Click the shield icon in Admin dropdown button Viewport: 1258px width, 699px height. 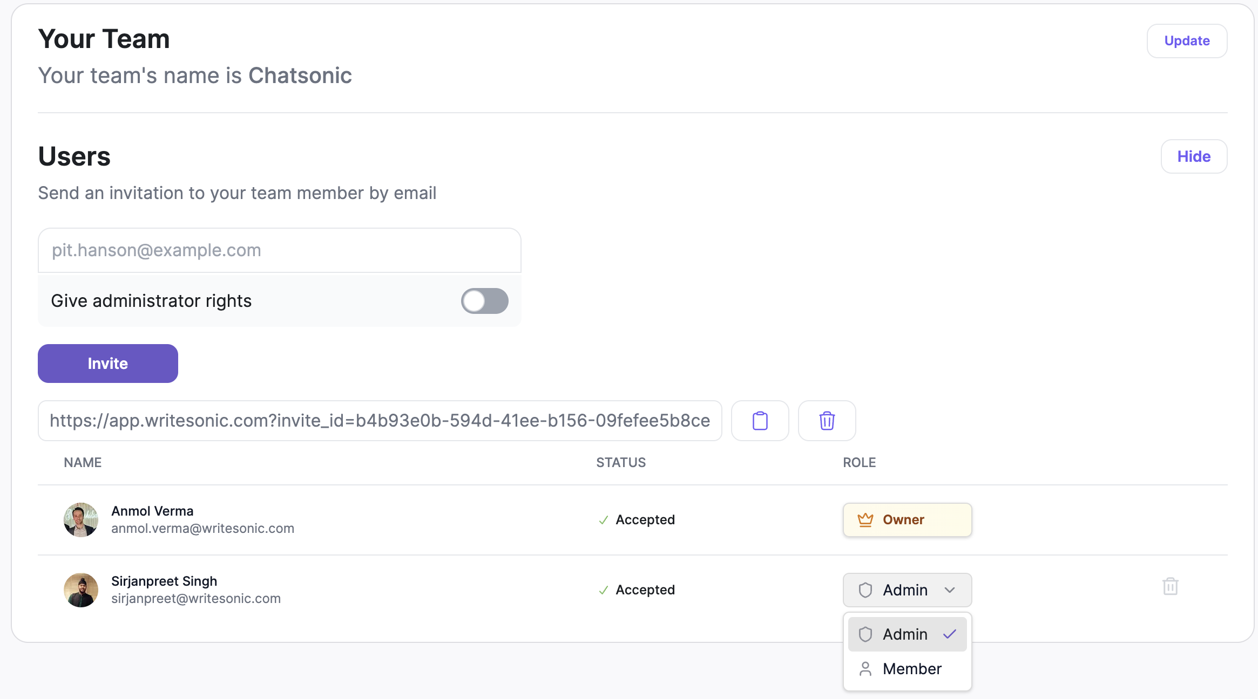865,590
